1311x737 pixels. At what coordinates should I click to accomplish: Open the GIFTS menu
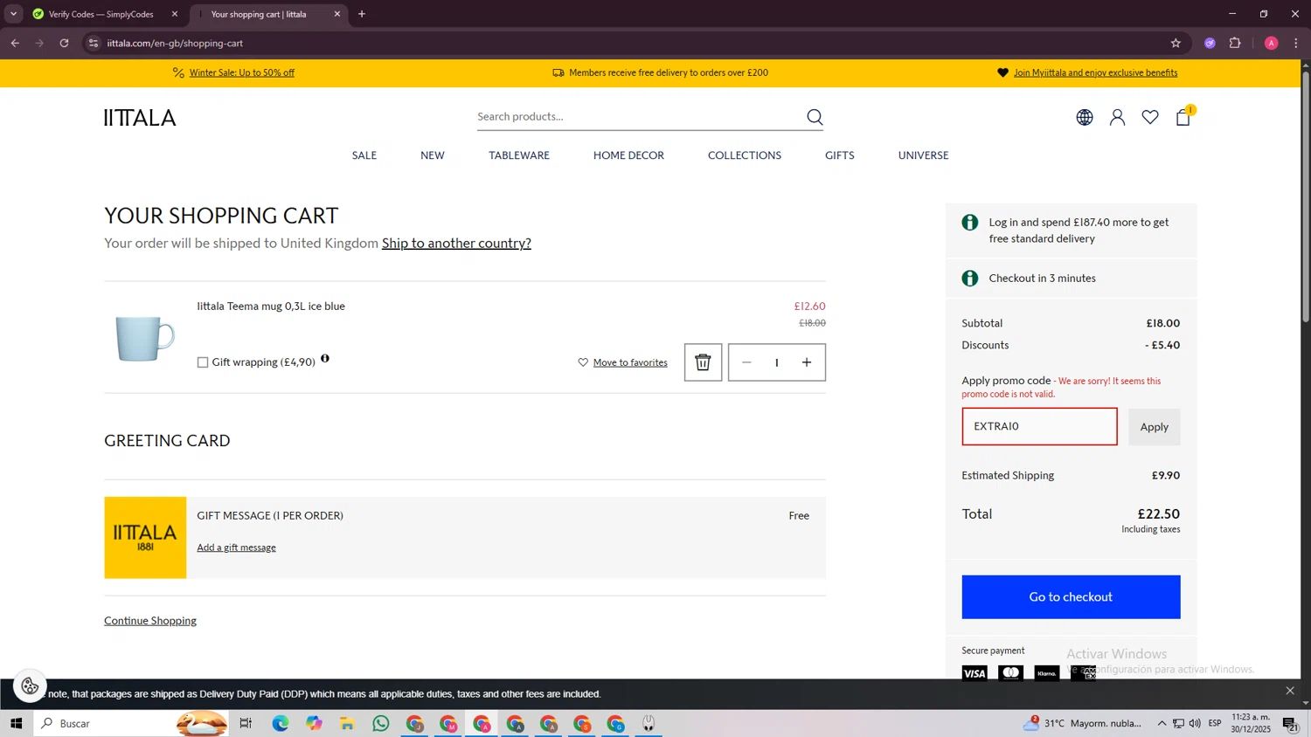point(840,155)
